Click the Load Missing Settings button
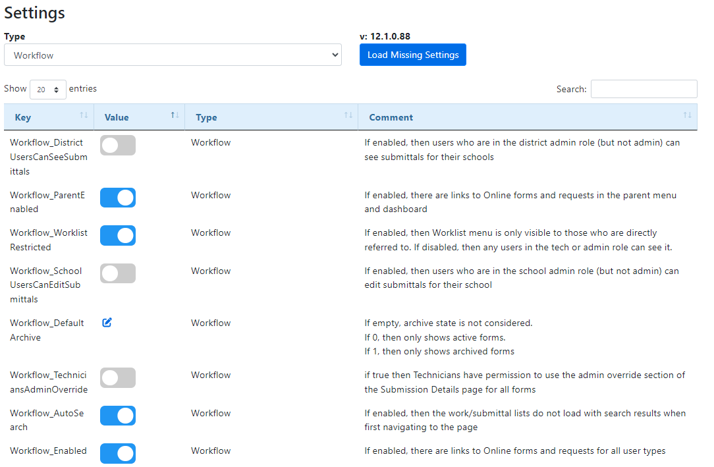Image resolution: width=714 pixels, height=467 pixels. coord(412,55)
